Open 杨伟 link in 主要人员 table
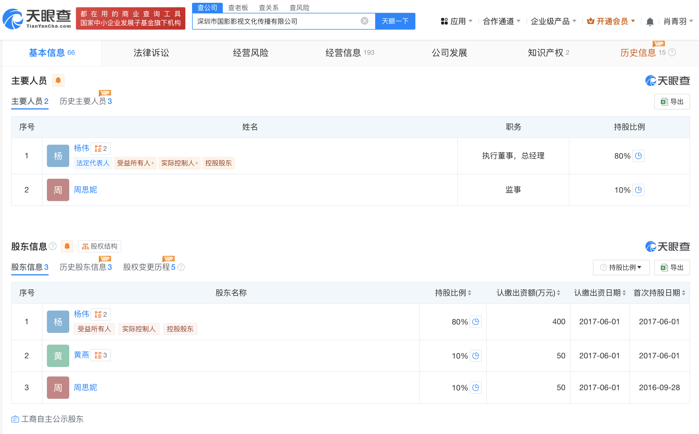 82,148
